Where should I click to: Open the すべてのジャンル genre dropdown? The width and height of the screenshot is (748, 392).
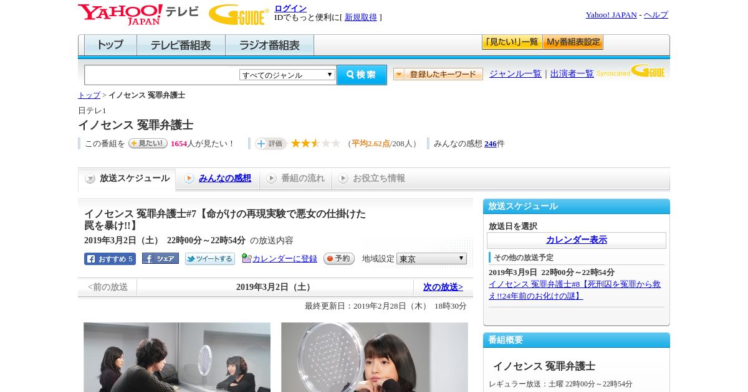coord(287,75)
